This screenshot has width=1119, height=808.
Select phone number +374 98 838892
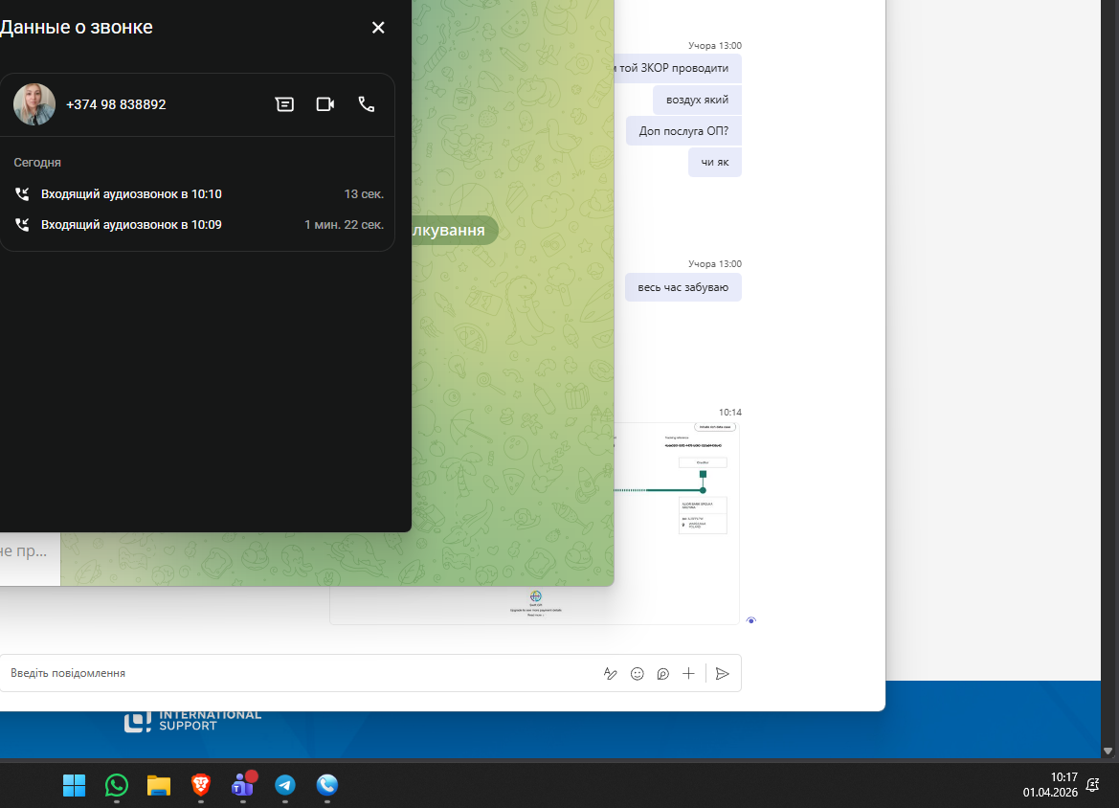click(x=116, y=104)
